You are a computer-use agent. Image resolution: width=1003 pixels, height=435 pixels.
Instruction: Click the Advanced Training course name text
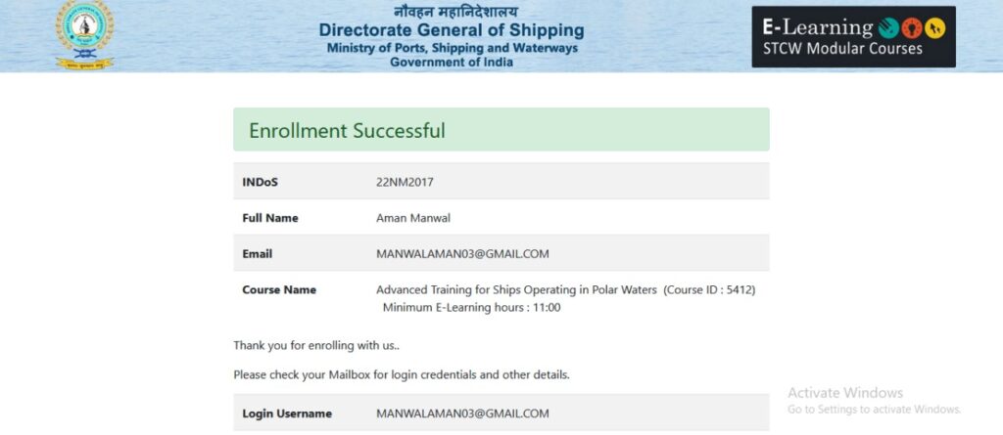[516, 290]
